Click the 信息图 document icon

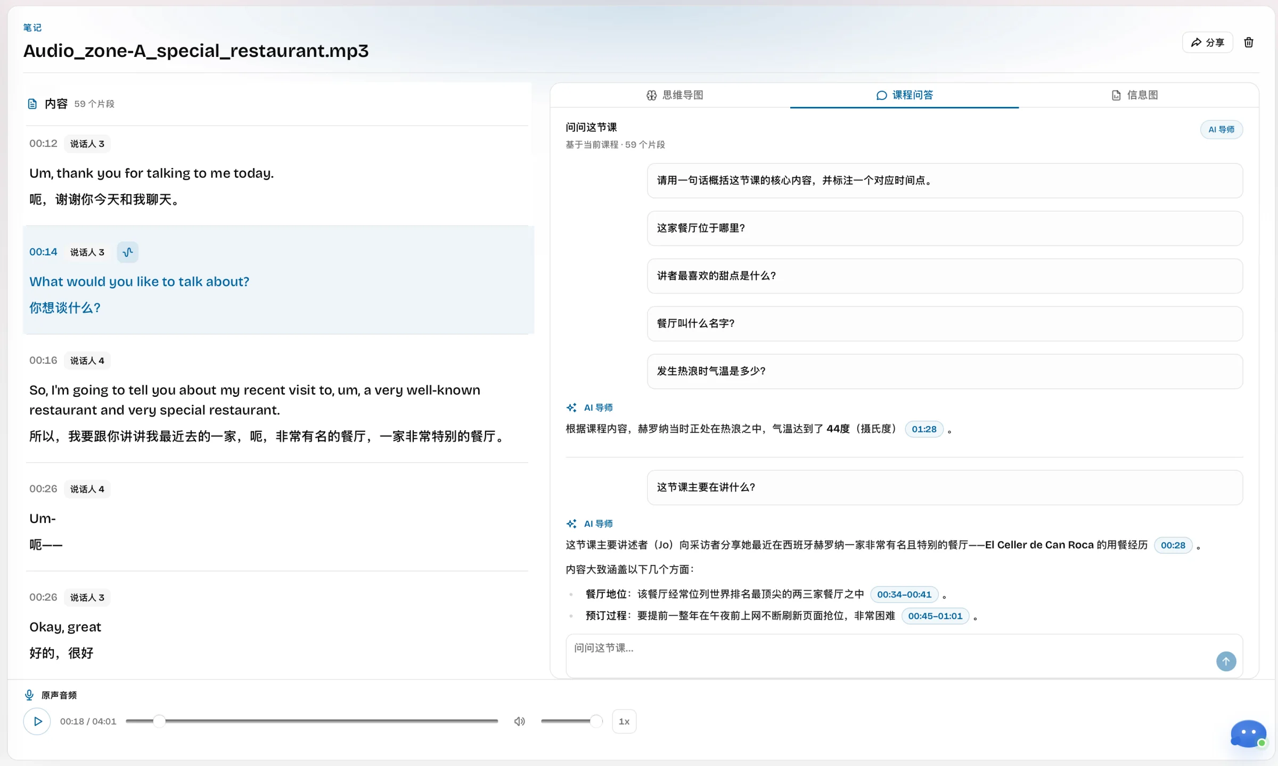pyautogui.click(x=1116, y=95)
